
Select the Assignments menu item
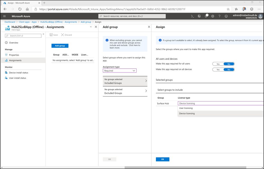tap(23, 60)
